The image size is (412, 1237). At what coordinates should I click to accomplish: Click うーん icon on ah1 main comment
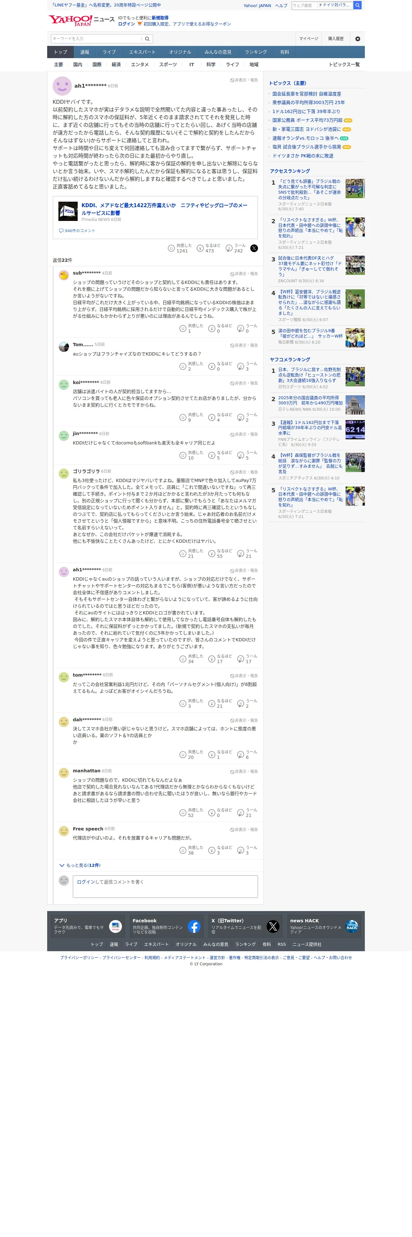[x=229, y=248]
